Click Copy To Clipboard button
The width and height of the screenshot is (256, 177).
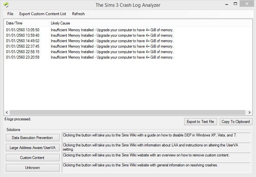point(236,122)
